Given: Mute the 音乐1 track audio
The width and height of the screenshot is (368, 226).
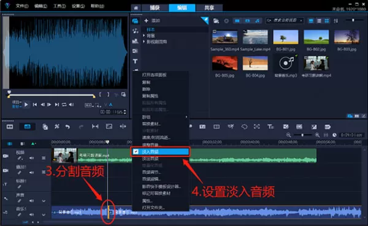Looking at the screenshot, I should (x=31, y=214).
